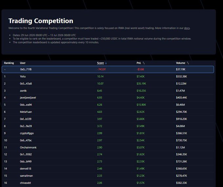Click the volume $731.26K
223x187 pixels.
tap(181, 161)
